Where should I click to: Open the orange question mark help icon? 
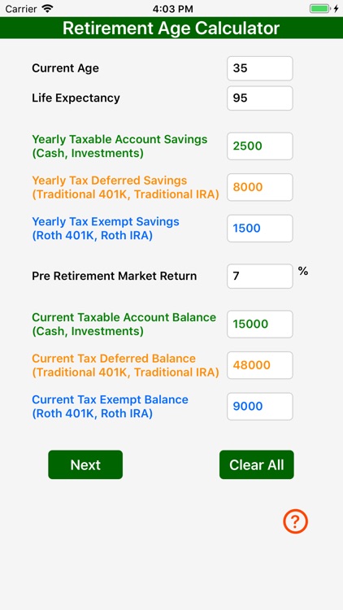coord(295,521)
